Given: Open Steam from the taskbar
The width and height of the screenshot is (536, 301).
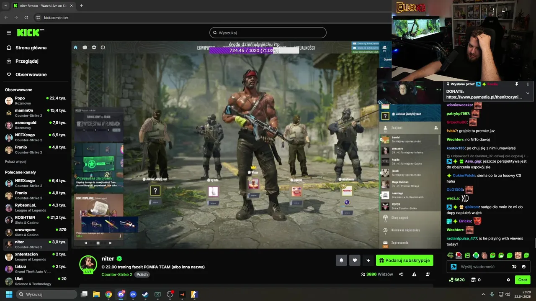Looking at the screenshot, I should pos(145,294).
